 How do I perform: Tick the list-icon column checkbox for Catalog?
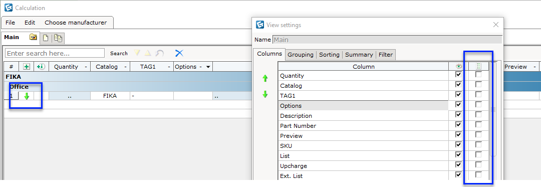click(478, 85)
